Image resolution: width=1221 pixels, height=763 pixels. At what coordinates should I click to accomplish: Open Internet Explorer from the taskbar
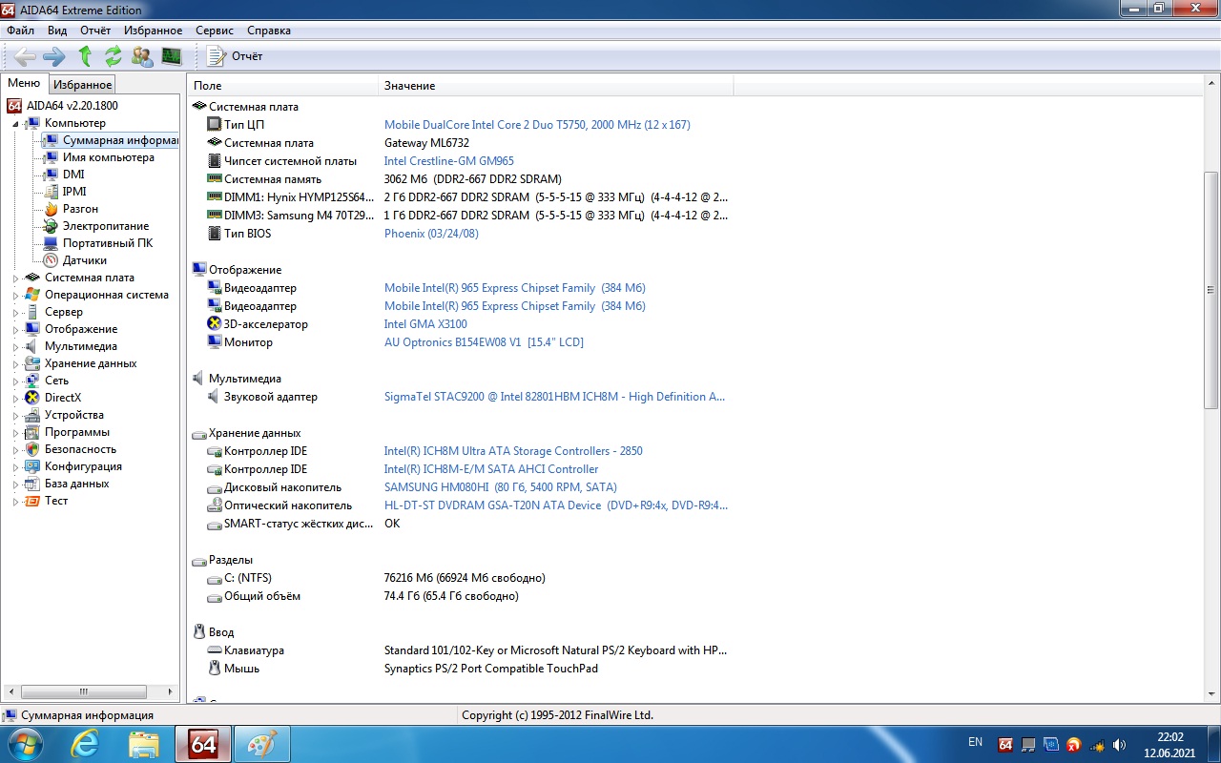(x=85, y=744)
